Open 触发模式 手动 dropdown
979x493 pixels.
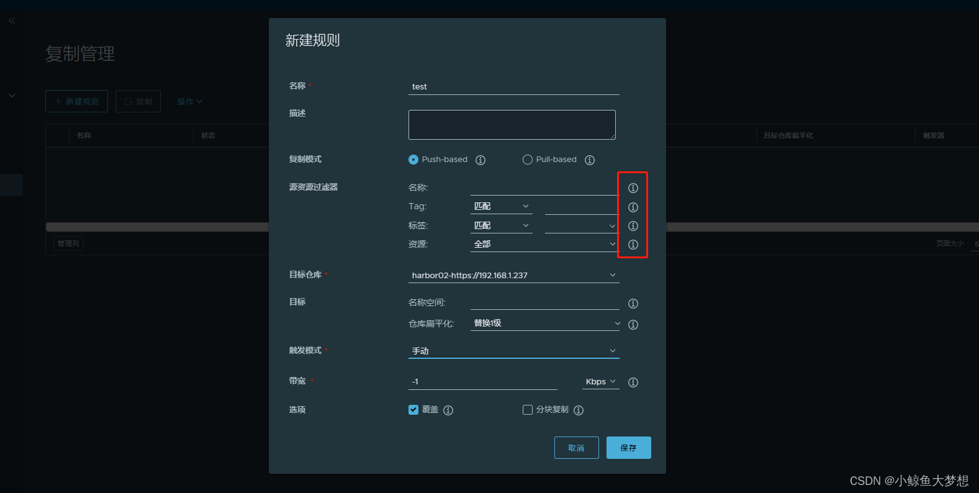(514, 351)
